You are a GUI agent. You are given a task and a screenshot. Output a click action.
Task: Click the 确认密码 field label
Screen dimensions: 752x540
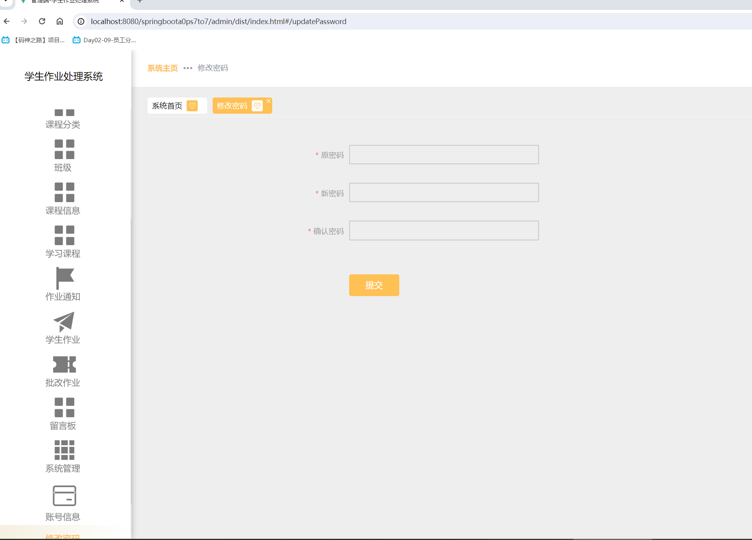(x=328, y=231)
